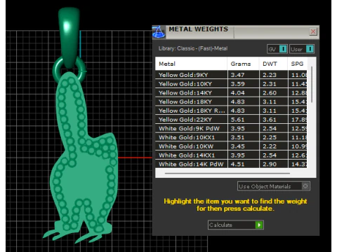Select the White Gold:9K PdW row

click(x=231, y=128)
